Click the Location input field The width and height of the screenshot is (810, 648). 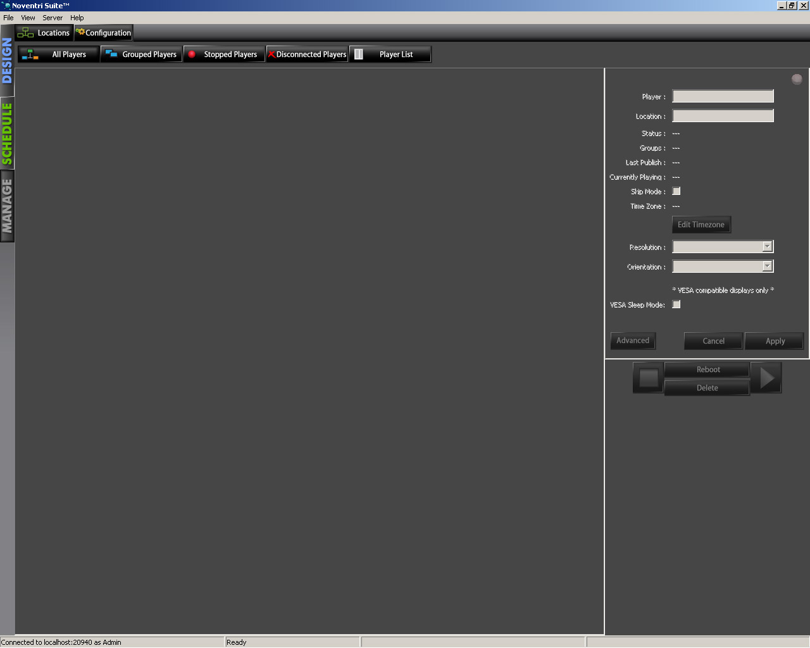[x=723, y=116]
